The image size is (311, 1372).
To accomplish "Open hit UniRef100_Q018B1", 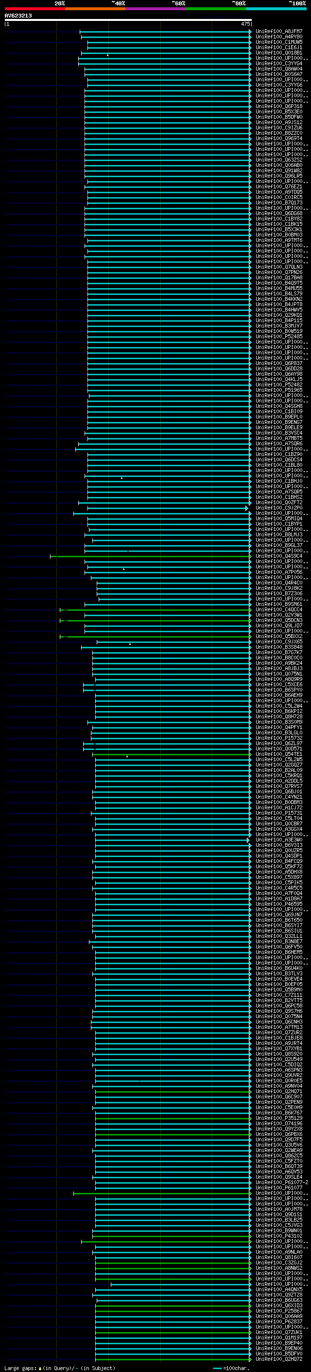I will pos(279,53).
